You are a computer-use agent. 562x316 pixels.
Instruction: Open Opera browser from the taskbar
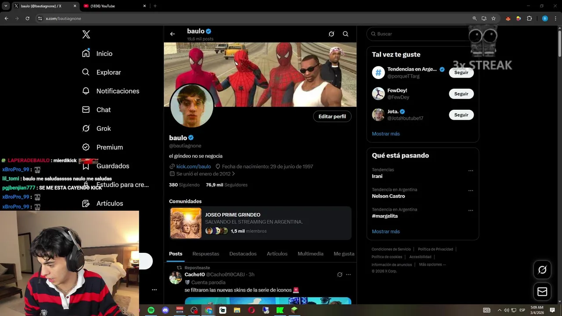tap(252, 310)
